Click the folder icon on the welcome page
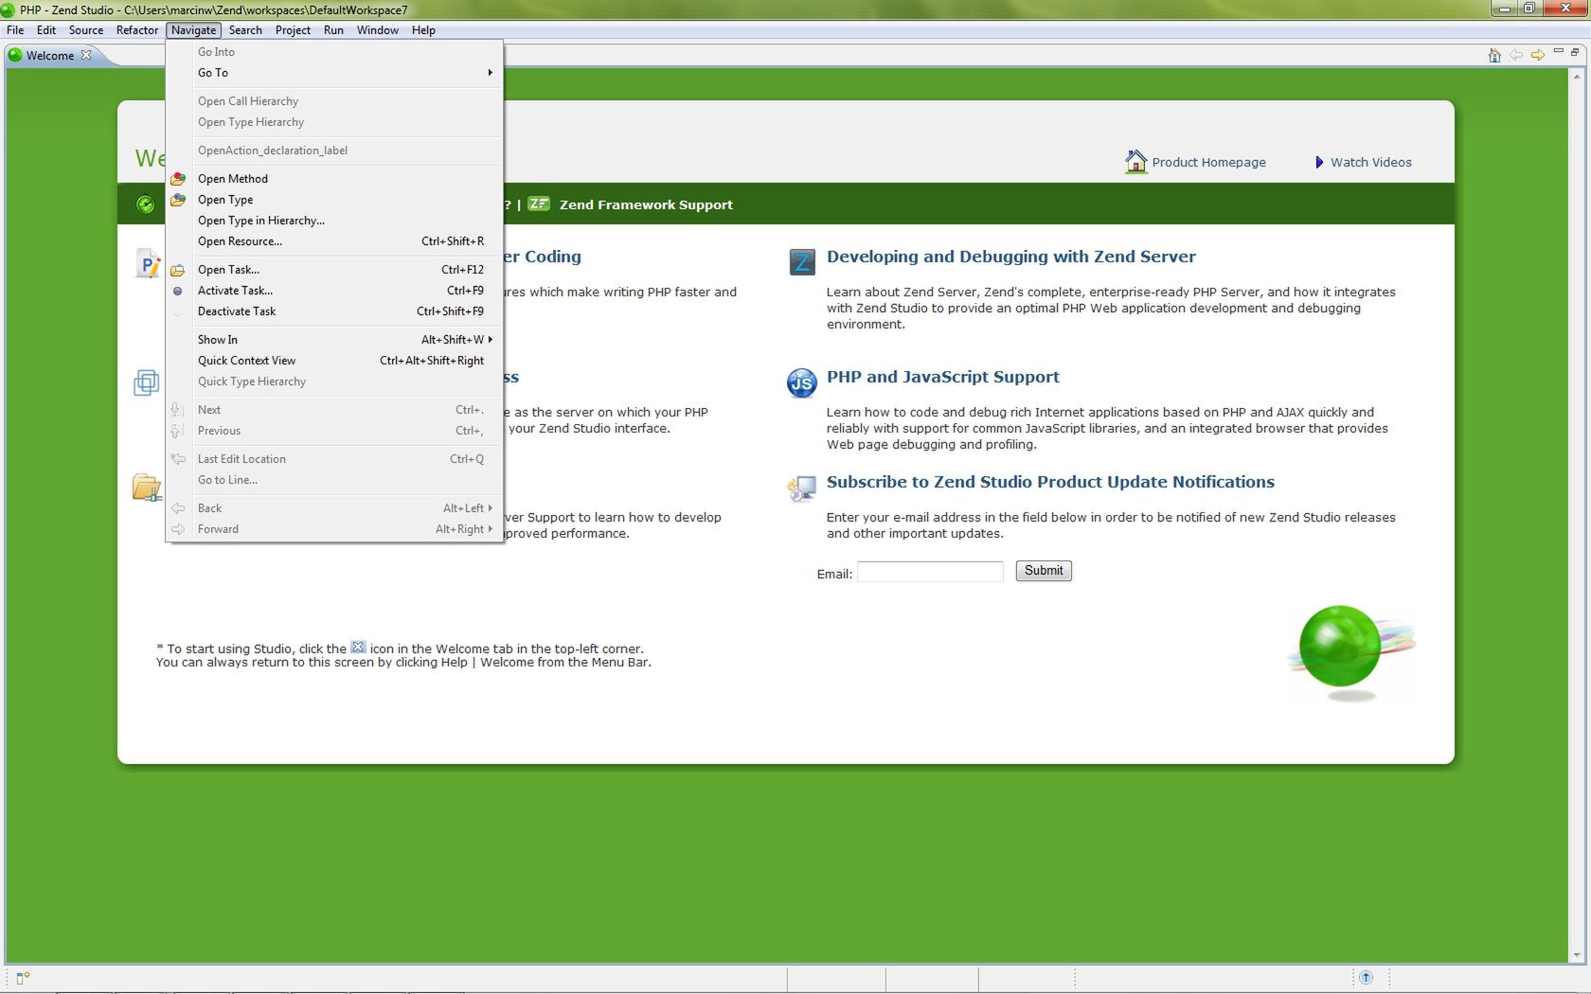This screenshot has height=994, width=1591. [147, 488]
